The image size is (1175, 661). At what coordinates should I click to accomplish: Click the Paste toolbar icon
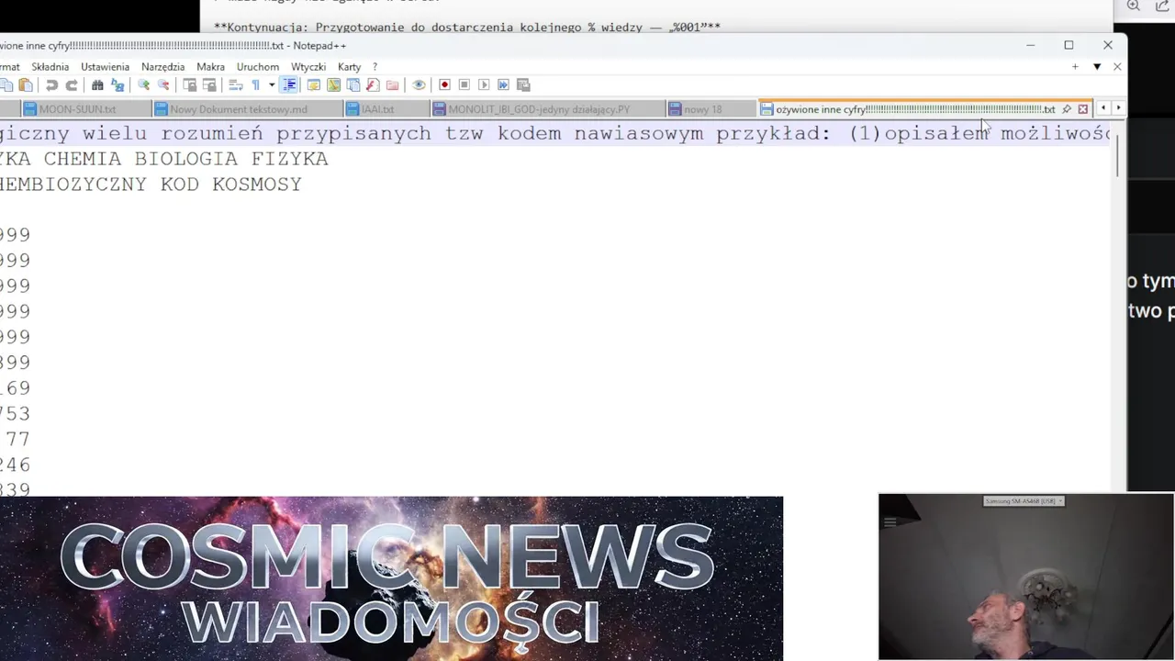[25, 85]
